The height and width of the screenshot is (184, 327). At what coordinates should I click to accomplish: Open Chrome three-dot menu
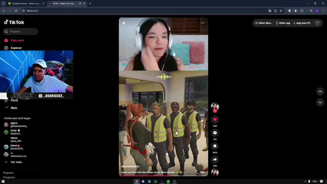click(323, 11)
